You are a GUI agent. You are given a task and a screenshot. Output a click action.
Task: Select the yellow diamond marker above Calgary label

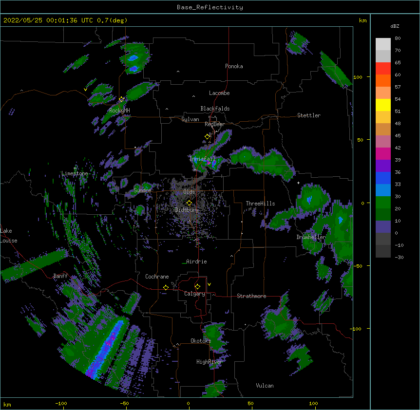[197, 287]
